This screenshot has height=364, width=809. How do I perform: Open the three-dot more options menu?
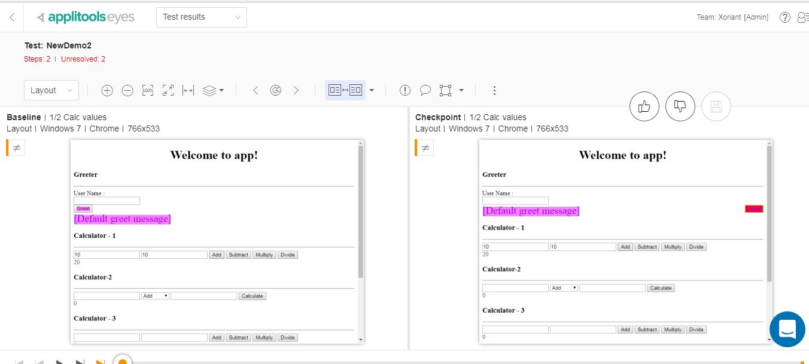click(494, 90)
